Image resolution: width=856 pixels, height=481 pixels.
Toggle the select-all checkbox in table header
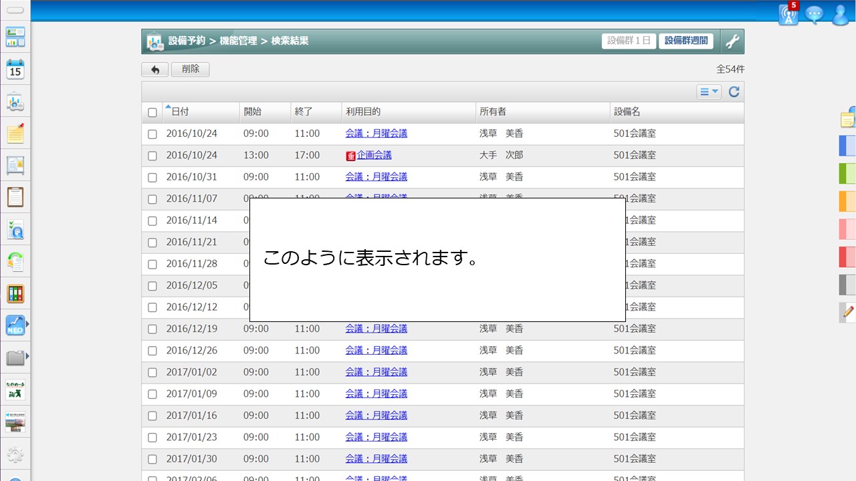tap(152, 112)
